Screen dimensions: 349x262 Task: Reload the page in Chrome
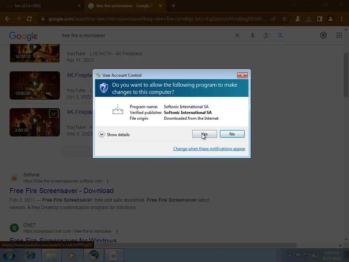coord(29,19)
